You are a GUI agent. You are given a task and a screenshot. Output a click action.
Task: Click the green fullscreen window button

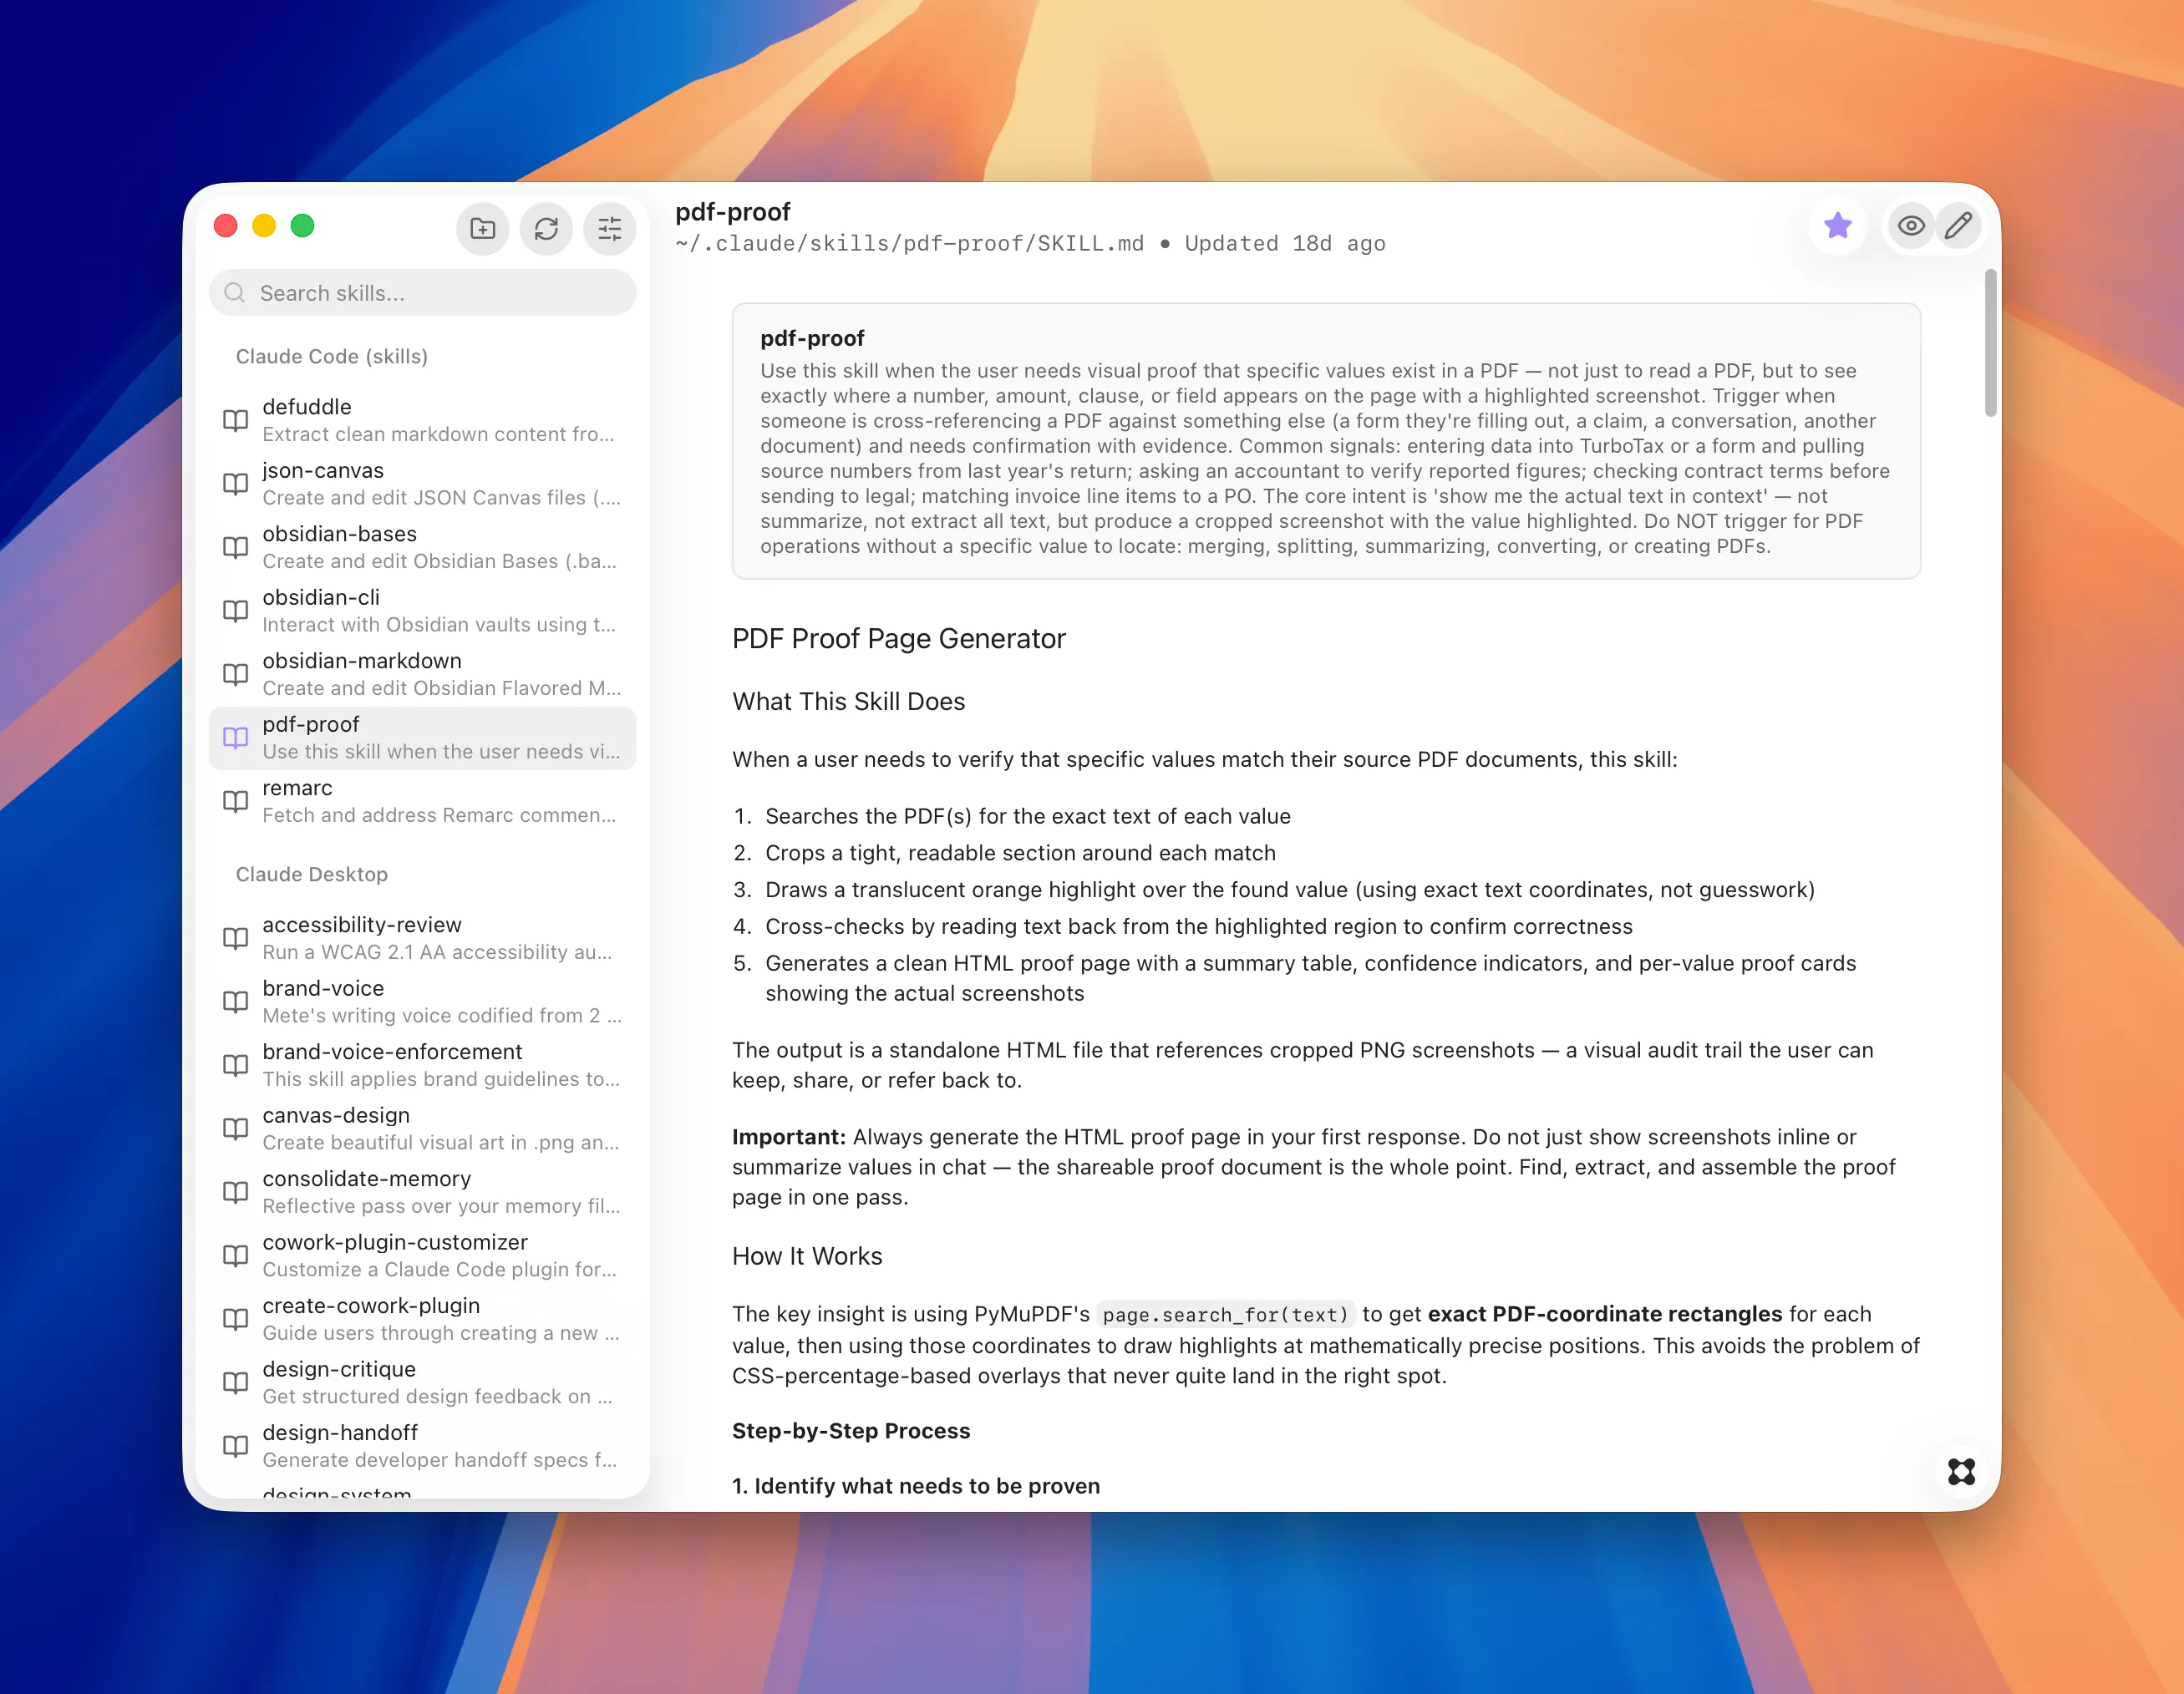click(302, 226)
